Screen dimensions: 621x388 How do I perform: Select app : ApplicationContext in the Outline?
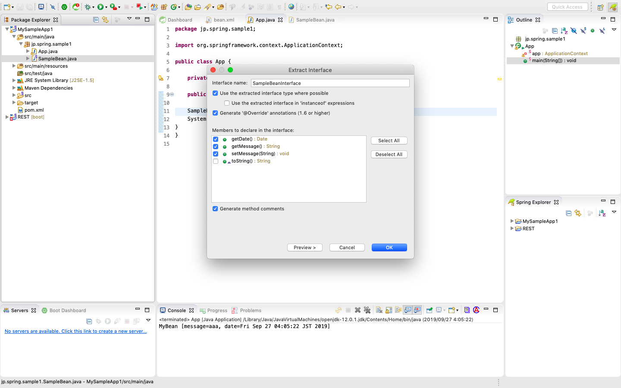[x=560, y=53]
